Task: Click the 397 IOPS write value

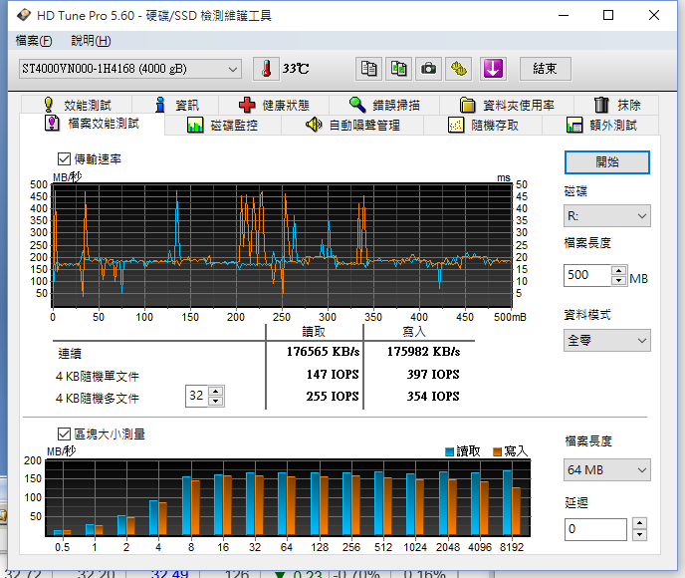Action: pyautogui.click(x=433, y=375)
